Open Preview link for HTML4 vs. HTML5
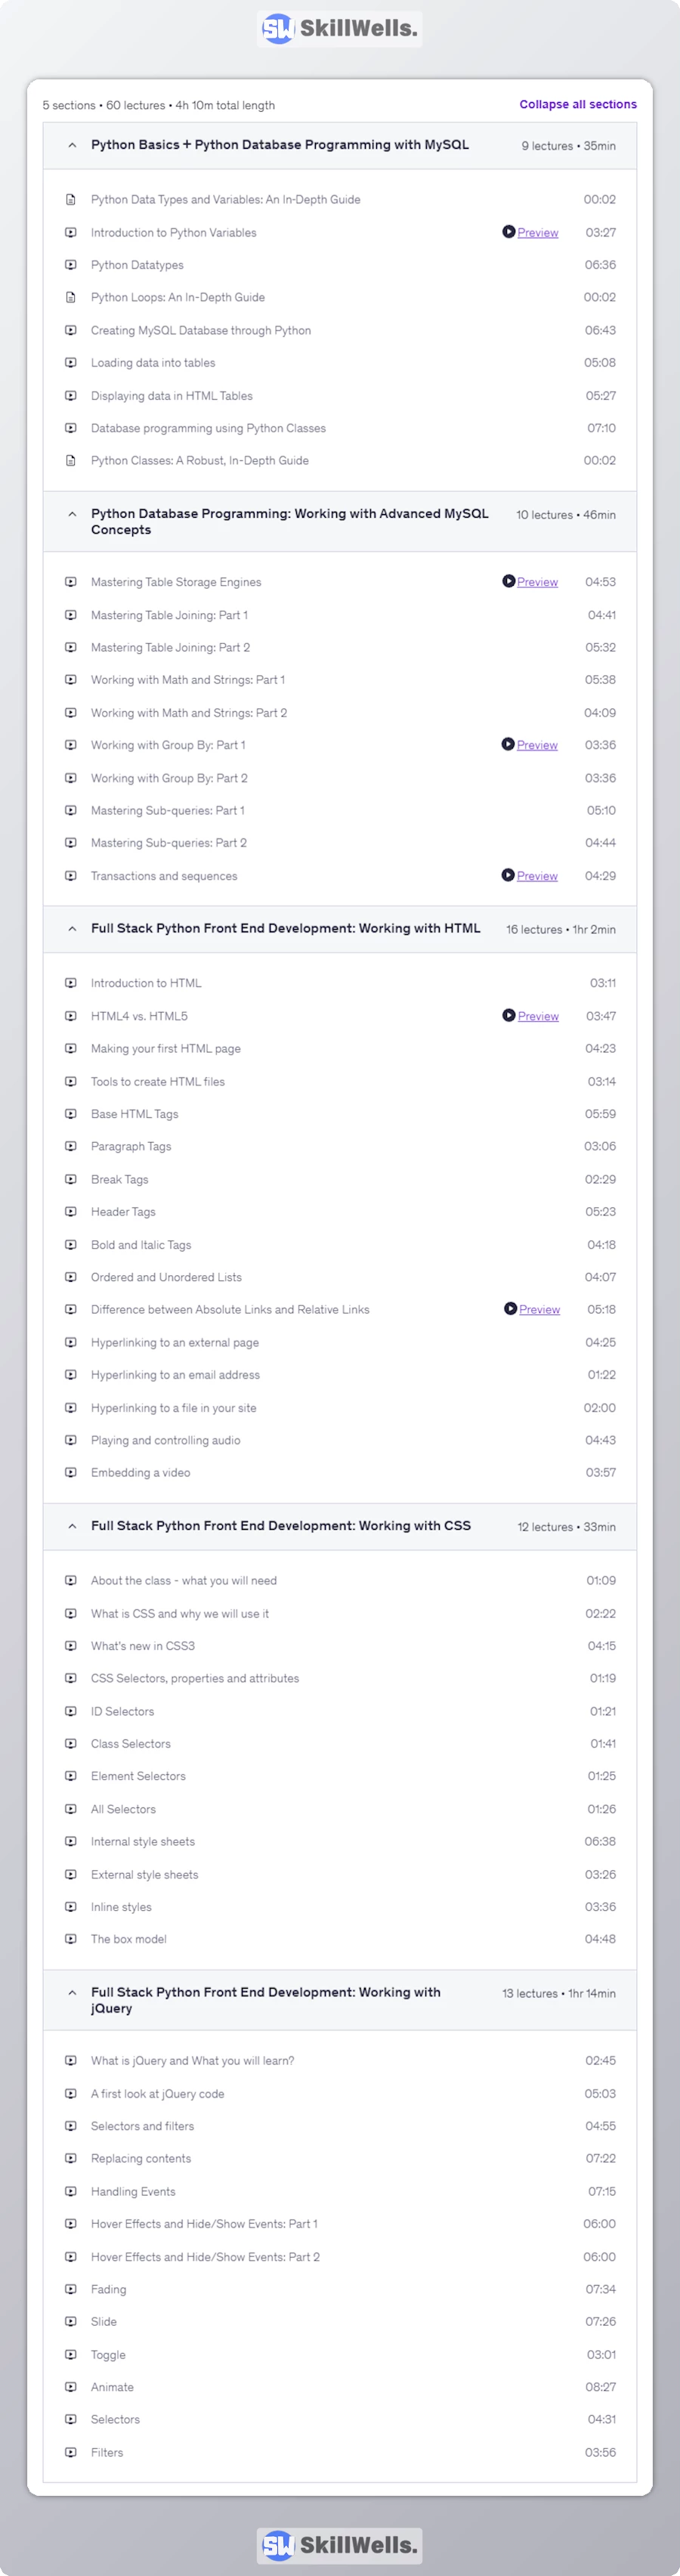This screenshot has height=2576, width=680. click(x=538, y=1016)
